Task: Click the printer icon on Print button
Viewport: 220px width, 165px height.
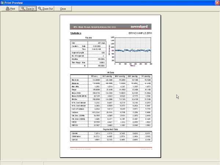Action: [x=7, y=8]
